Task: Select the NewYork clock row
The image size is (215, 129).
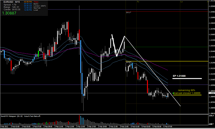Action: [x=32, y=8]
